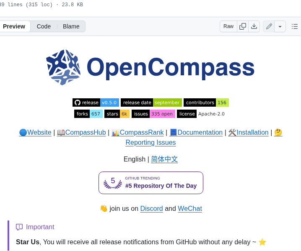Open the stars 6k badge
Image resolution: width=301 pixels, height=251 pixels.
(x=117, y=114)
